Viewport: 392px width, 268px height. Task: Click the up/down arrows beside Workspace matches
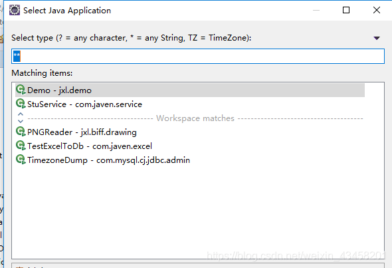(21, 118)
